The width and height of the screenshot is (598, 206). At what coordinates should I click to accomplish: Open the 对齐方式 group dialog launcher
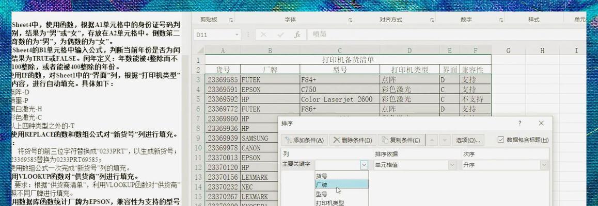(x=432, y=20)
